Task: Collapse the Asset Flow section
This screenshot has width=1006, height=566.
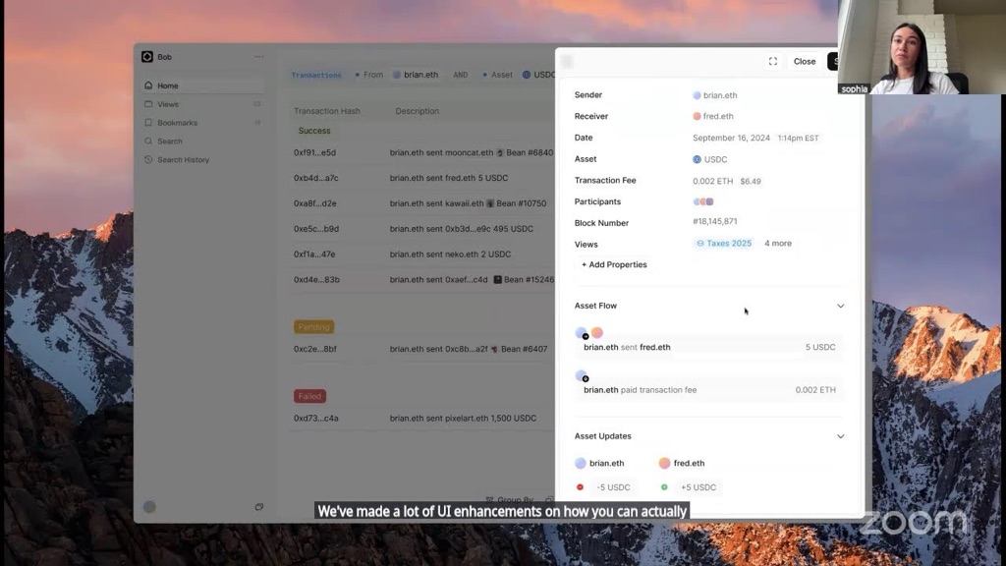Action: pyautogui.click(x=840, y=306)
